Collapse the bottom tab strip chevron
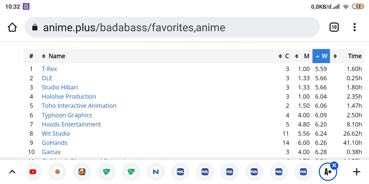This screenshot has width=369, height=184. (12, 172)
